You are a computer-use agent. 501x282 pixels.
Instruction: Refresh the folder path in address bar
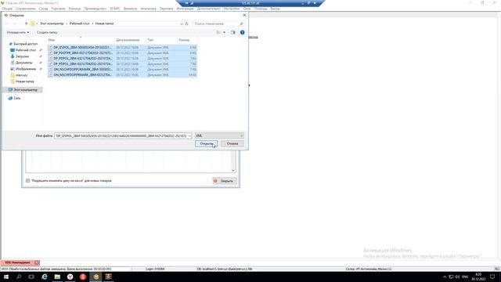[187, 23]
